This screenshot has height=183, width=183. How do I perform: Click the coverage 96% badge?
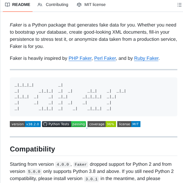[101, 124]
